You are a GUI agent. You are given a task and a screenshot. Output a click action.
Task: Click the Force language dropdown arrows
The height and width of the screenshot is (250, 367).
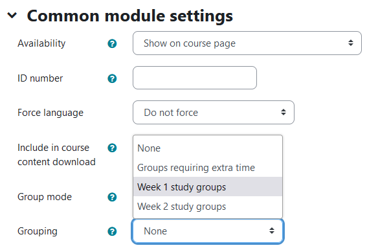point(284,112)
